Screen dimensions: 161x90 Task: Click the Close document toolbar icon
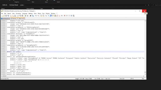11,16
